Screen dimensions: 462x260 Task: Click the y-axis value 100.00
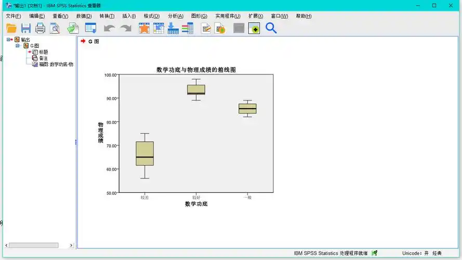point(111,75)
